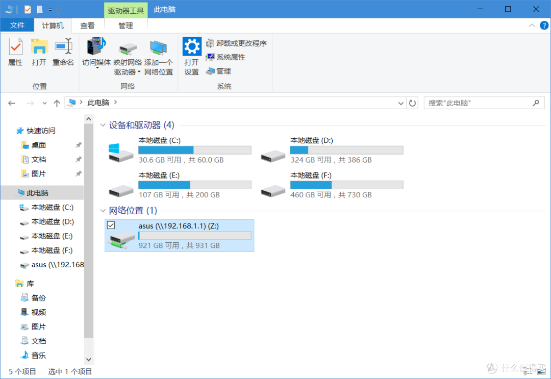
Task: Open Local Disk (C:) in navigation pane
Action: click(46, 208)
